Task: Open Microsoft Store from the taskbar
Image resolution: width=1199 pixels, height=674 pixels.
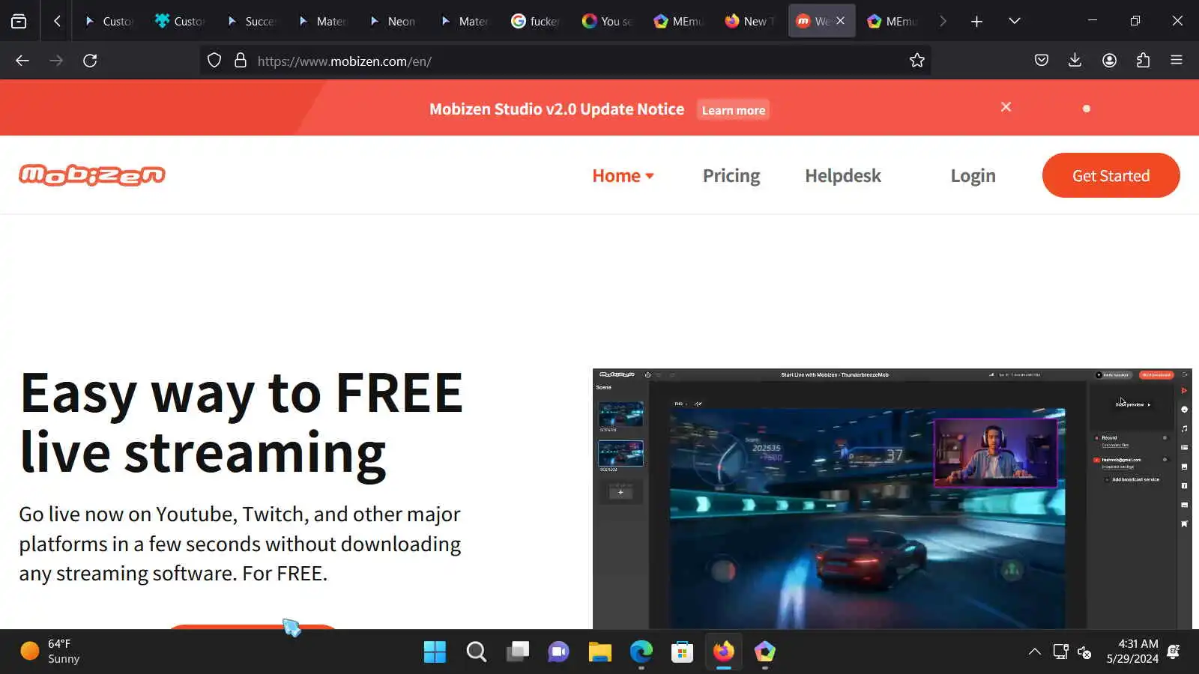Action: click(x=682, y=652)
